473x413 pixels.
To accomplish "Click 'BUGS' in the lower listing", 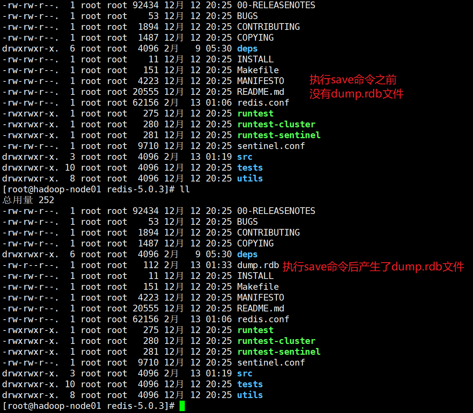I will click(248, 222).
